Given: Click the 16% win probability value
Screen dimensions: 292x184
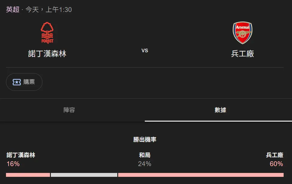Looking at the screenshot, I should pyautogui.click(x=13, y=164).
